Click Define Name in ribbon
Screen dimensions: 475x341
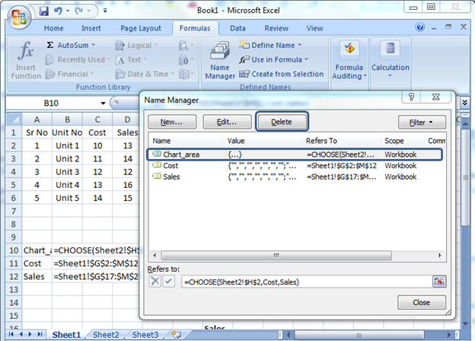point(270,45)
